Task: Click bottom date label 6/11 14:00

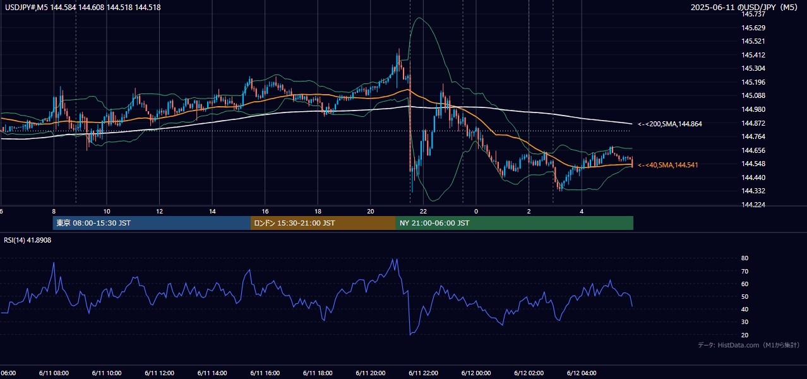Action: (212, 373)
